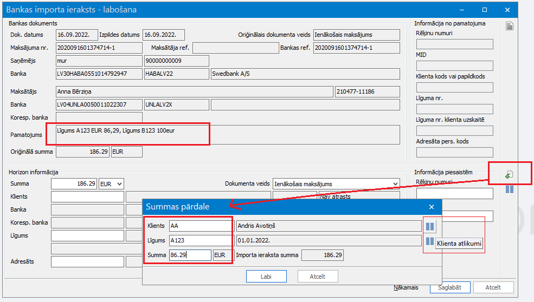The width and height of the screenshot is (534, 302).
Task: Click the main window Atcelt button
Action: coord(493,287)
